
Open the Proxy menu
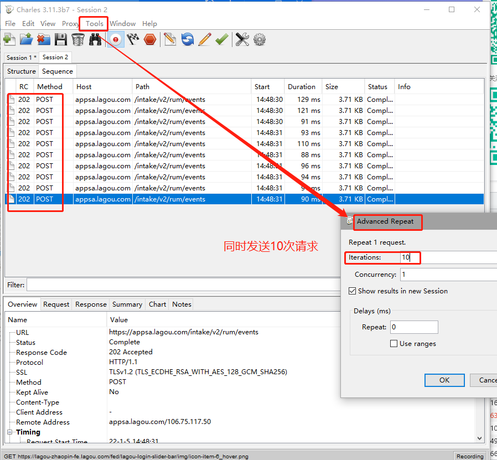(x=70, y=24)
